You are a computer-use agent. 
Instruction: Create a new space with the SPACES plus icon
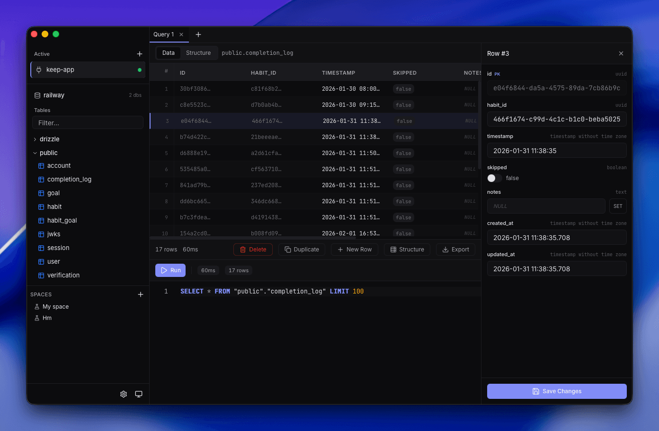point(141,294)
